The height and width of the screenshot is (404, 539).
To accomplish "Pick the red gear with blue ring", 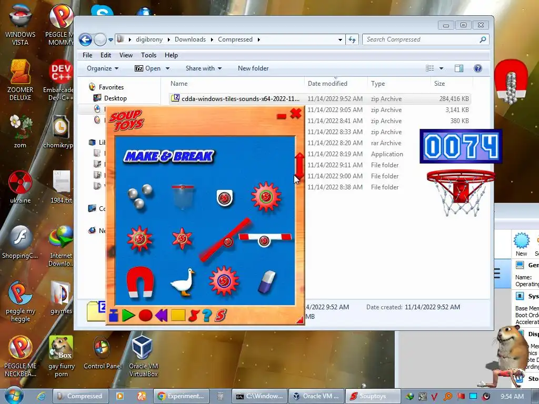I will (x=224, y=281).
